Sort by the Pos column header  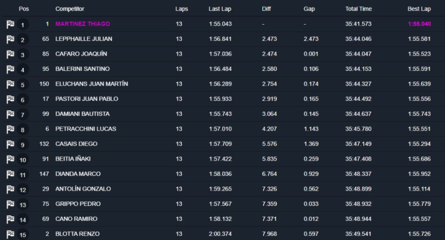coord(23,9)
